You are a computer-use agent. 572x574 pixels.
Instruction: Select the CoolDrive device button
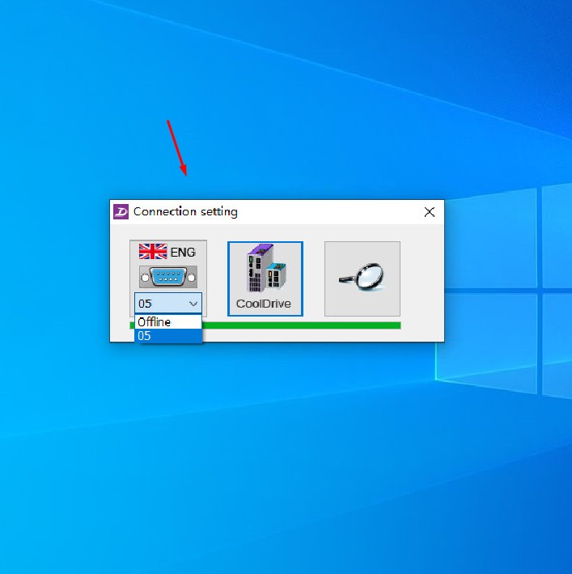coord(265,278)
